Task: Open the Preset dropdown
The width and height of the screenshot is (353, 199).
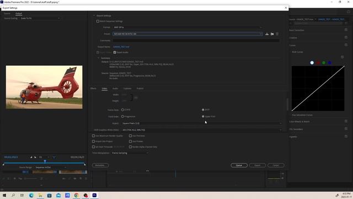Action: [188, 34]
